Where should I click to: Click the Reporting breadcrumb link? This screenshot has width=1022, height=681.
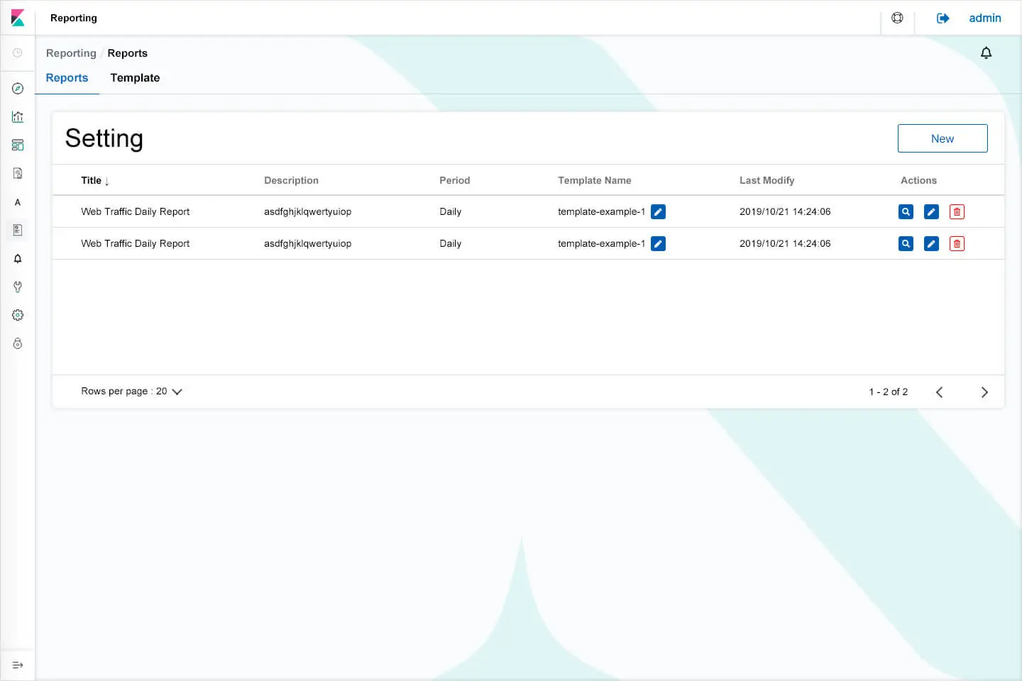tap(71, 53)
